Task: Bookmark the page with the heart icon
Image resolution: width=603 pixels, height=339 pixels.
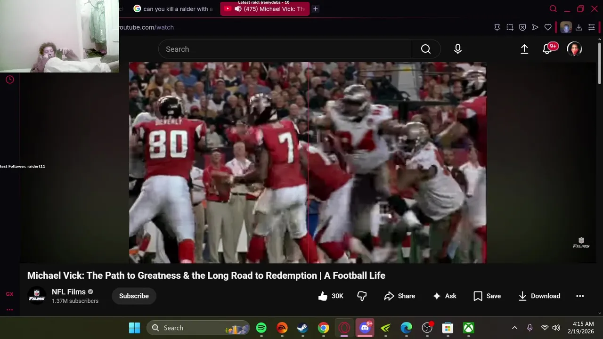Action: tap(548, 27)
